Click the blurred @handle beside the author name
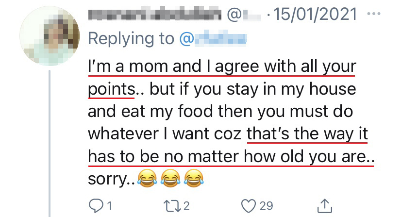Screen dimensions: 402x217 click(x=245, y=16)
